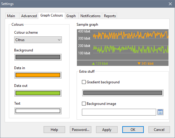Select the Graph tab
Screen dimensions: 175x138
coord(71,16)
